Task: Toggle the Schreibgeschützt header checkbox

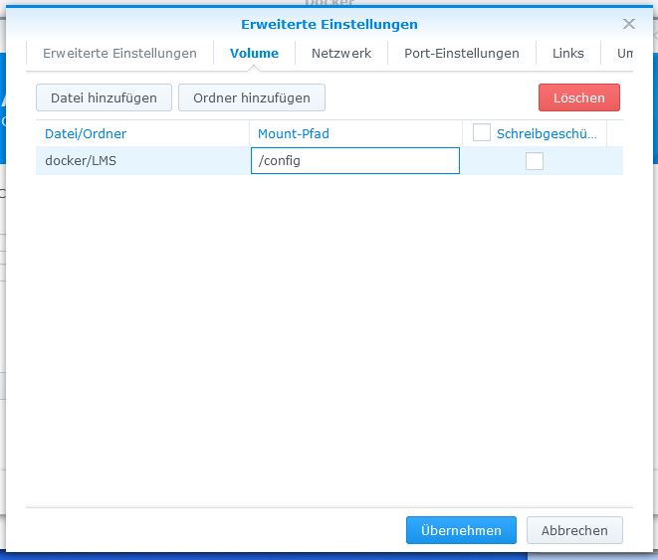Action: [x=482, y=132]
